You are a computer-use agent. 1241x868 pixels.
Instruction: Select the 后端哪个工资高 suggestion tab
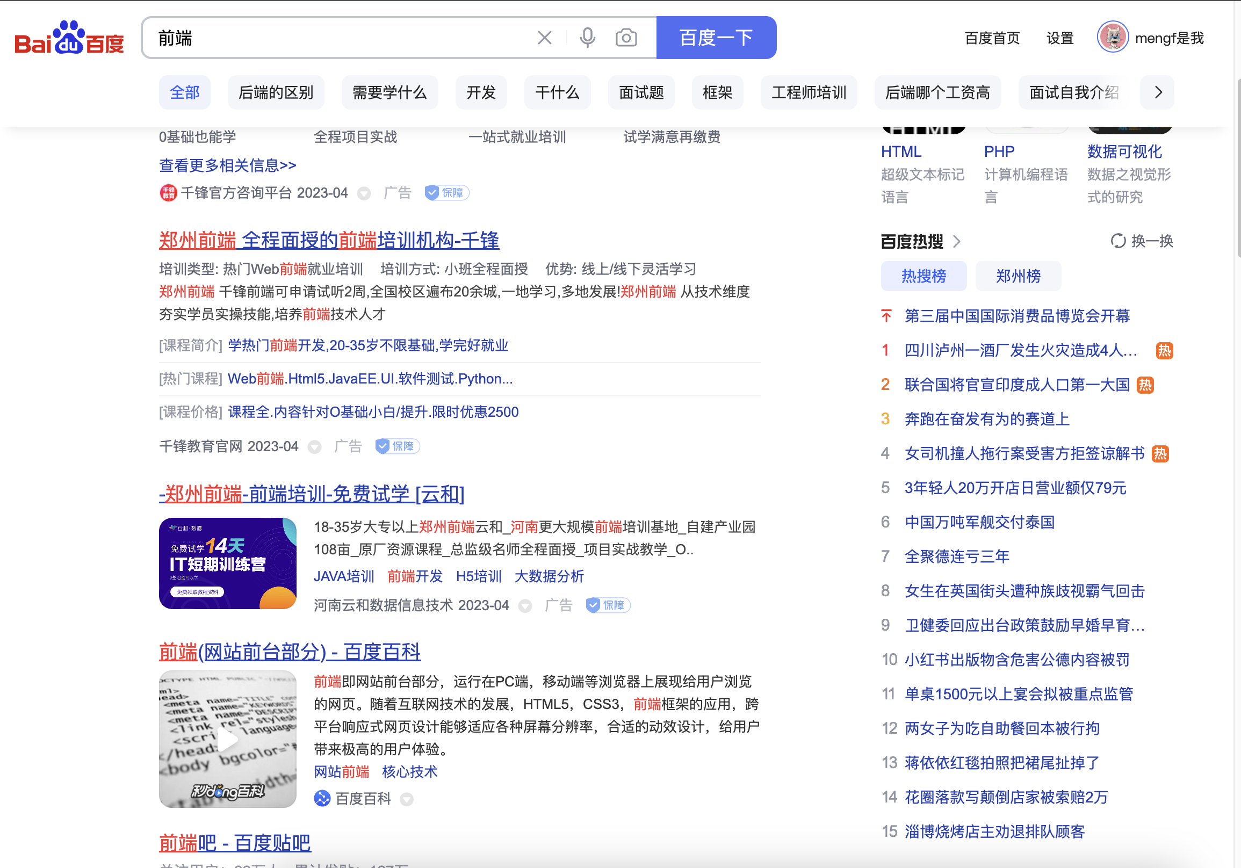[937, 92]
